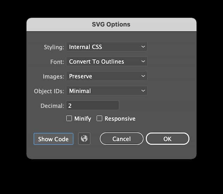Click into the Decimal input field
Screen dimensions: 223x194
click(93, 105)
